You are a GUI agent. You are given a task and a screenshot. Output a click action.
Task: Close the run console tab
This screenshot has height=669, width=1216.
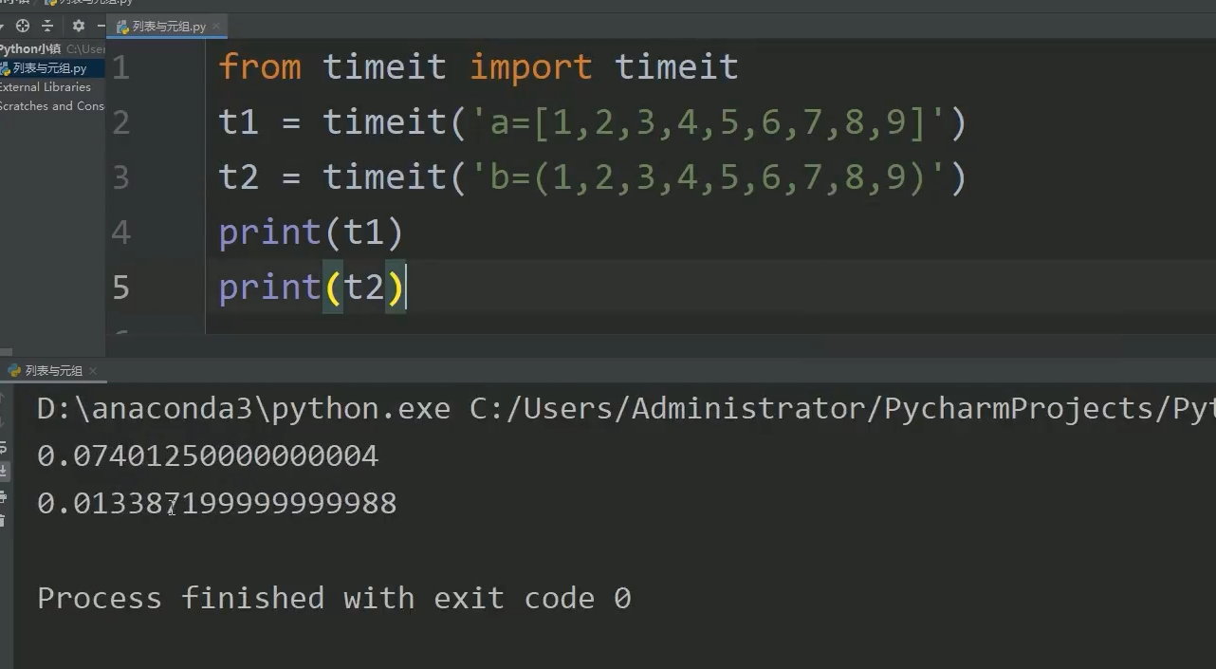pos(91,370)
